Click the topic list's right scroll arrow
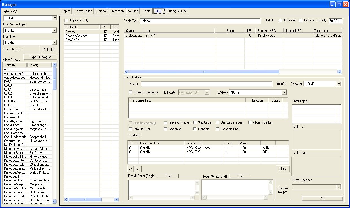 pyautogui.click(x=116, y=200)
